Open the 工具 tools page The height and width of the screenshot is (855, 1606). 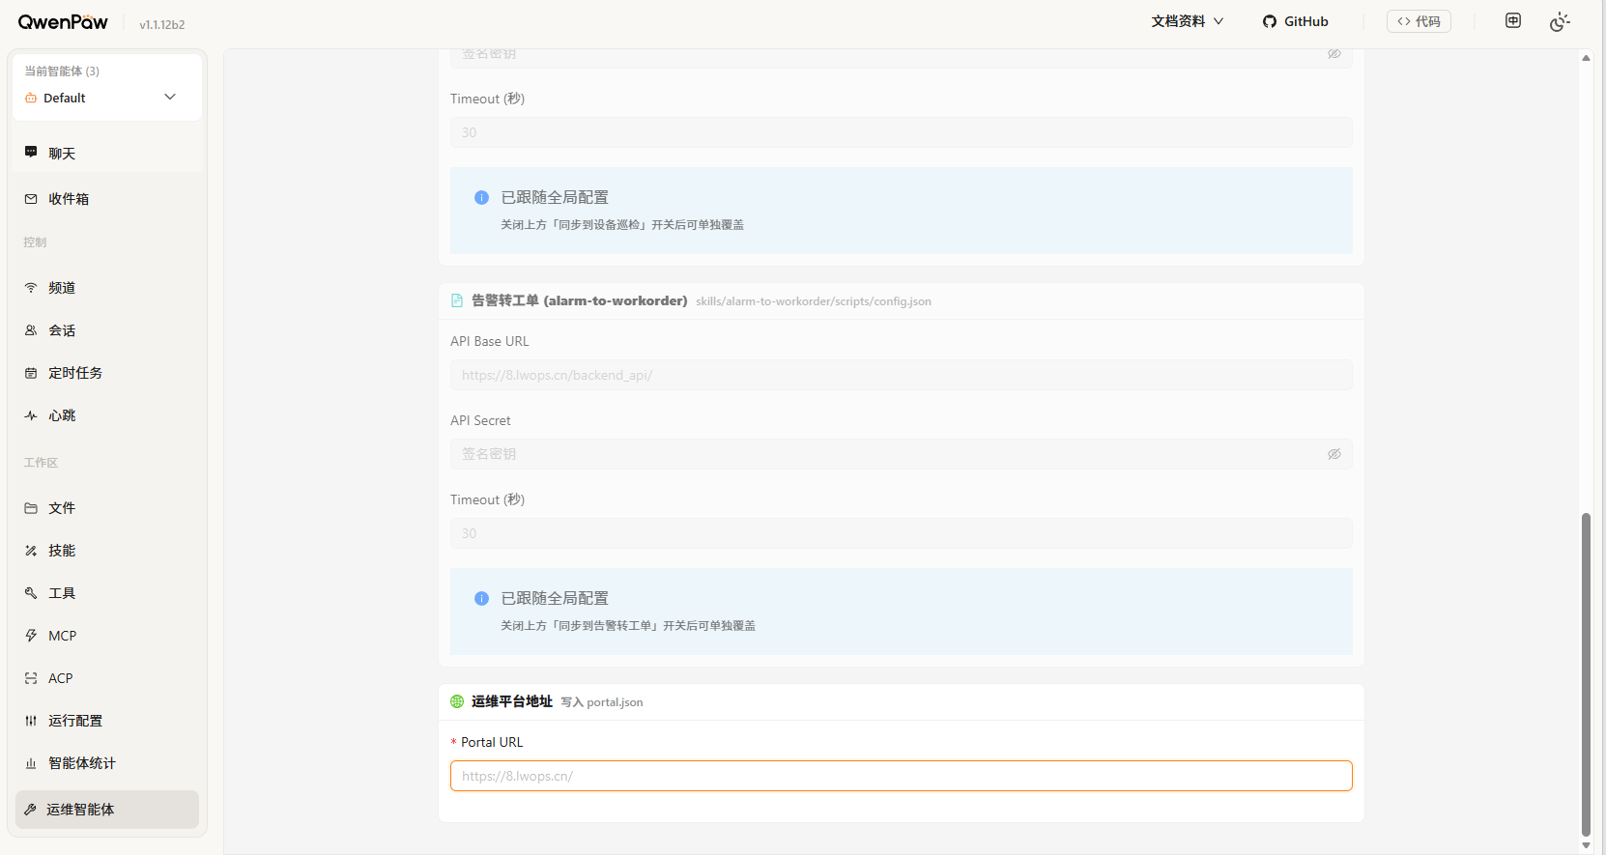pos(107,593)
